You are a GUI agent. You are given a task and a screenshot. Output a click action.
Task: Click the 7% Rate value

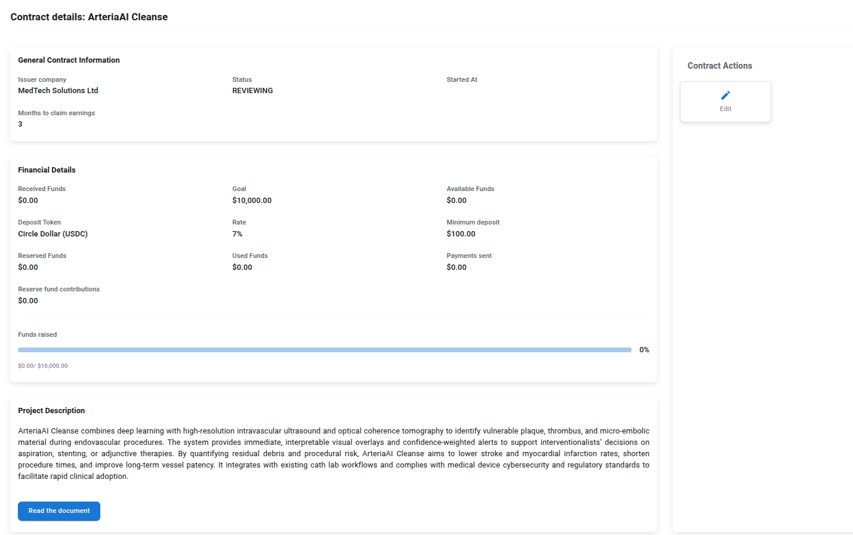click(x=237, y=234)
